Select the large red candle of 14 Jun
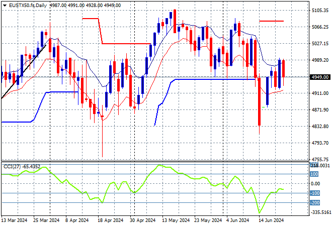This screenshot has height=226, width=332. coord(259,102)
